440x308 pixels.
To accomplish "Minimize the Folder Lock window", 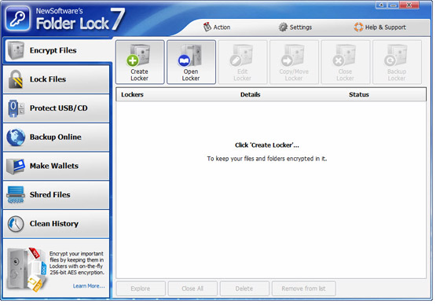I will tap(394, 5).
